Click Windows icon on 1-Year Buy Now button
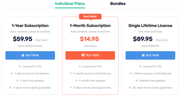Image resolution: width=181 pixels, height=98 pixels. tap(23, 55)
